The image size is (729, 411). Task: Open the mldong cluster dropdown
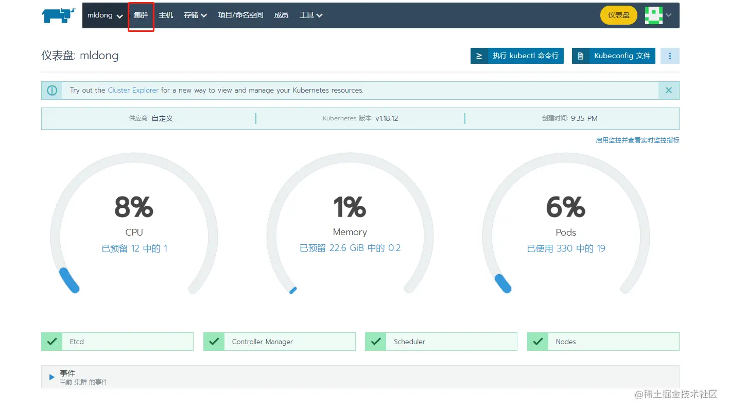(105, 15)
